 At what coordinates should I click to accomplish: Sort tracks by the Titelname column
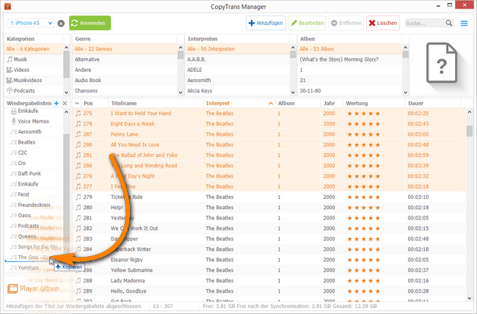[x=156, y=103]
